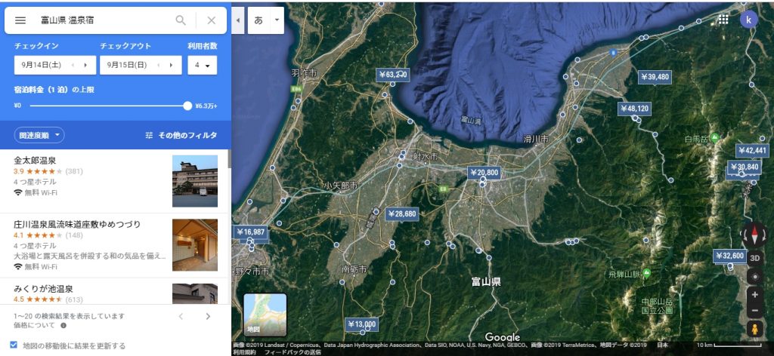Screen dimensions: 774x356
Task: Toggle the 3D view button
Action: click(755, 257)
